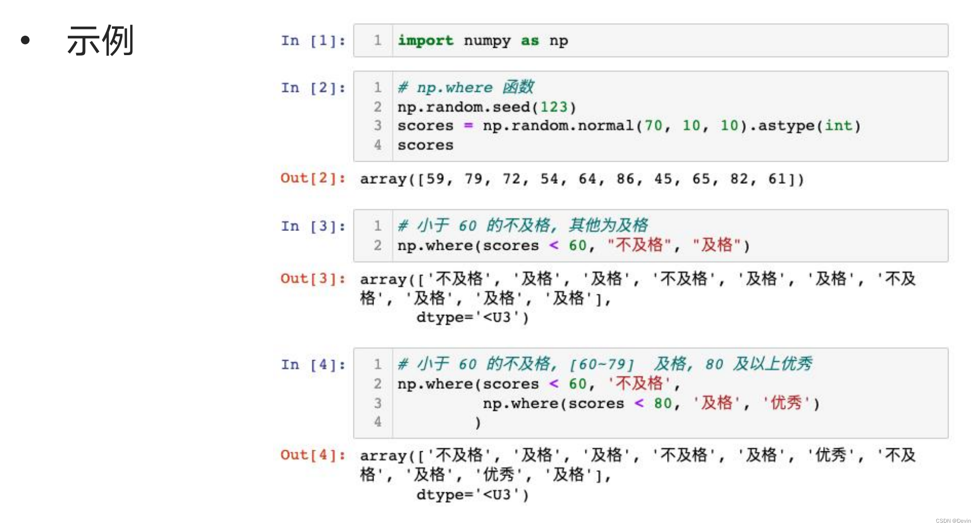Click the Out[4] array first output line
The width and height of the screenshot is (979, 528).
pyautogui.click(x=638, y=456)
